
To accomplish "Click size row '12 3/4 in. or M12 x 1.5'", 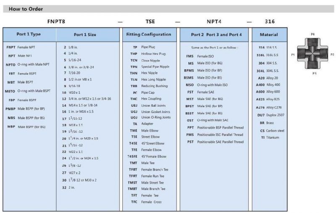I will tap(87, 99).
